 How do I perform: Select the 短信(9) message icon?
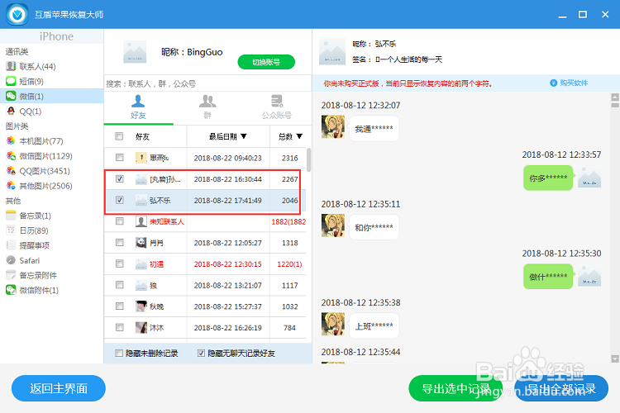[11, 81]
